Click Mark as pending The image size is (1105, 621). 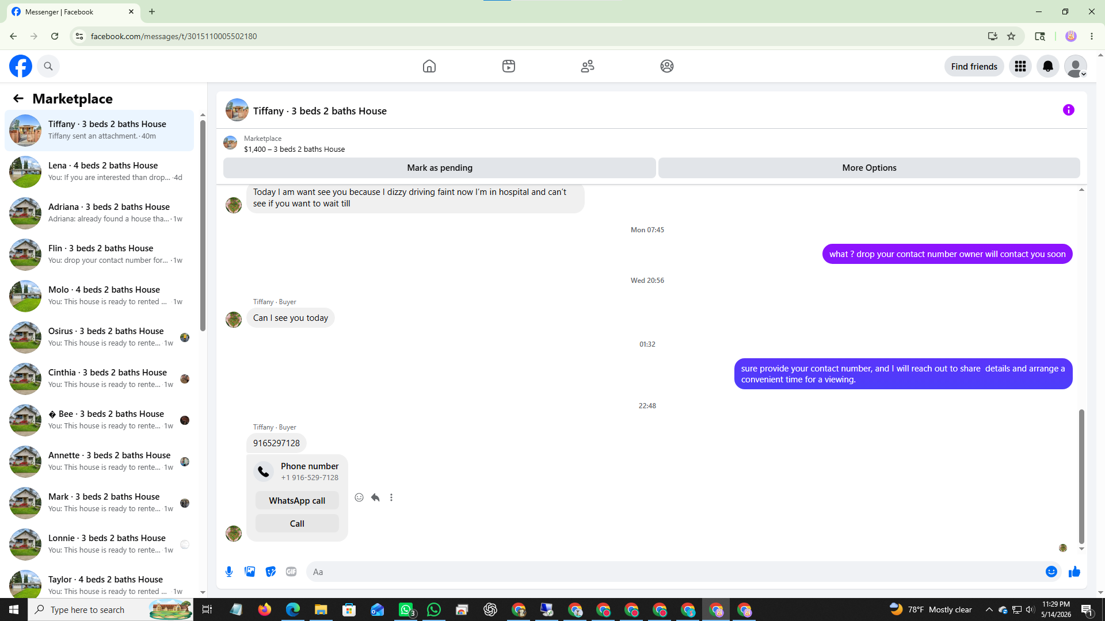pos(440,168)
